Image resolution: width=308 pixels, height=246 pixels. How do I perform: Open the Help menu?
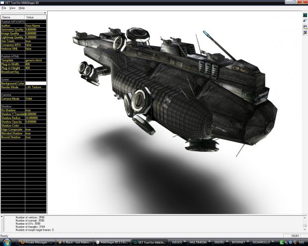pyautogui.click(x=21, y=8)
